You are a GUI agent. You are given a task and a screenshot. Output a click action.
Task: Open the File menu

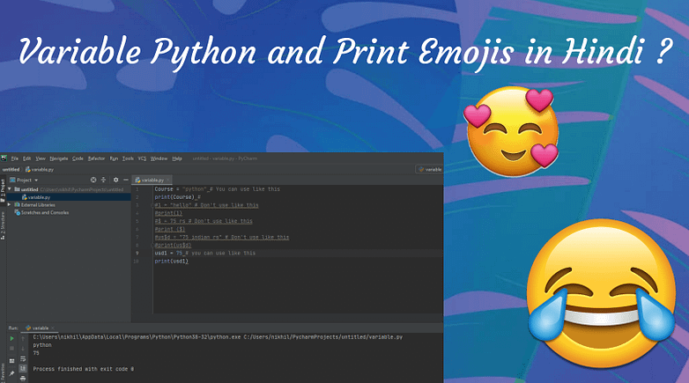pyautogui.click(x=14, y=158)
